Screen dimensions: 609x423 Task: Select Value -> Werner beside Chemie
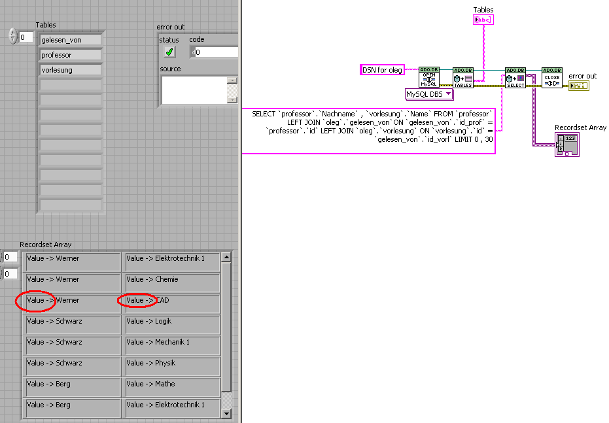coord(72,282)
